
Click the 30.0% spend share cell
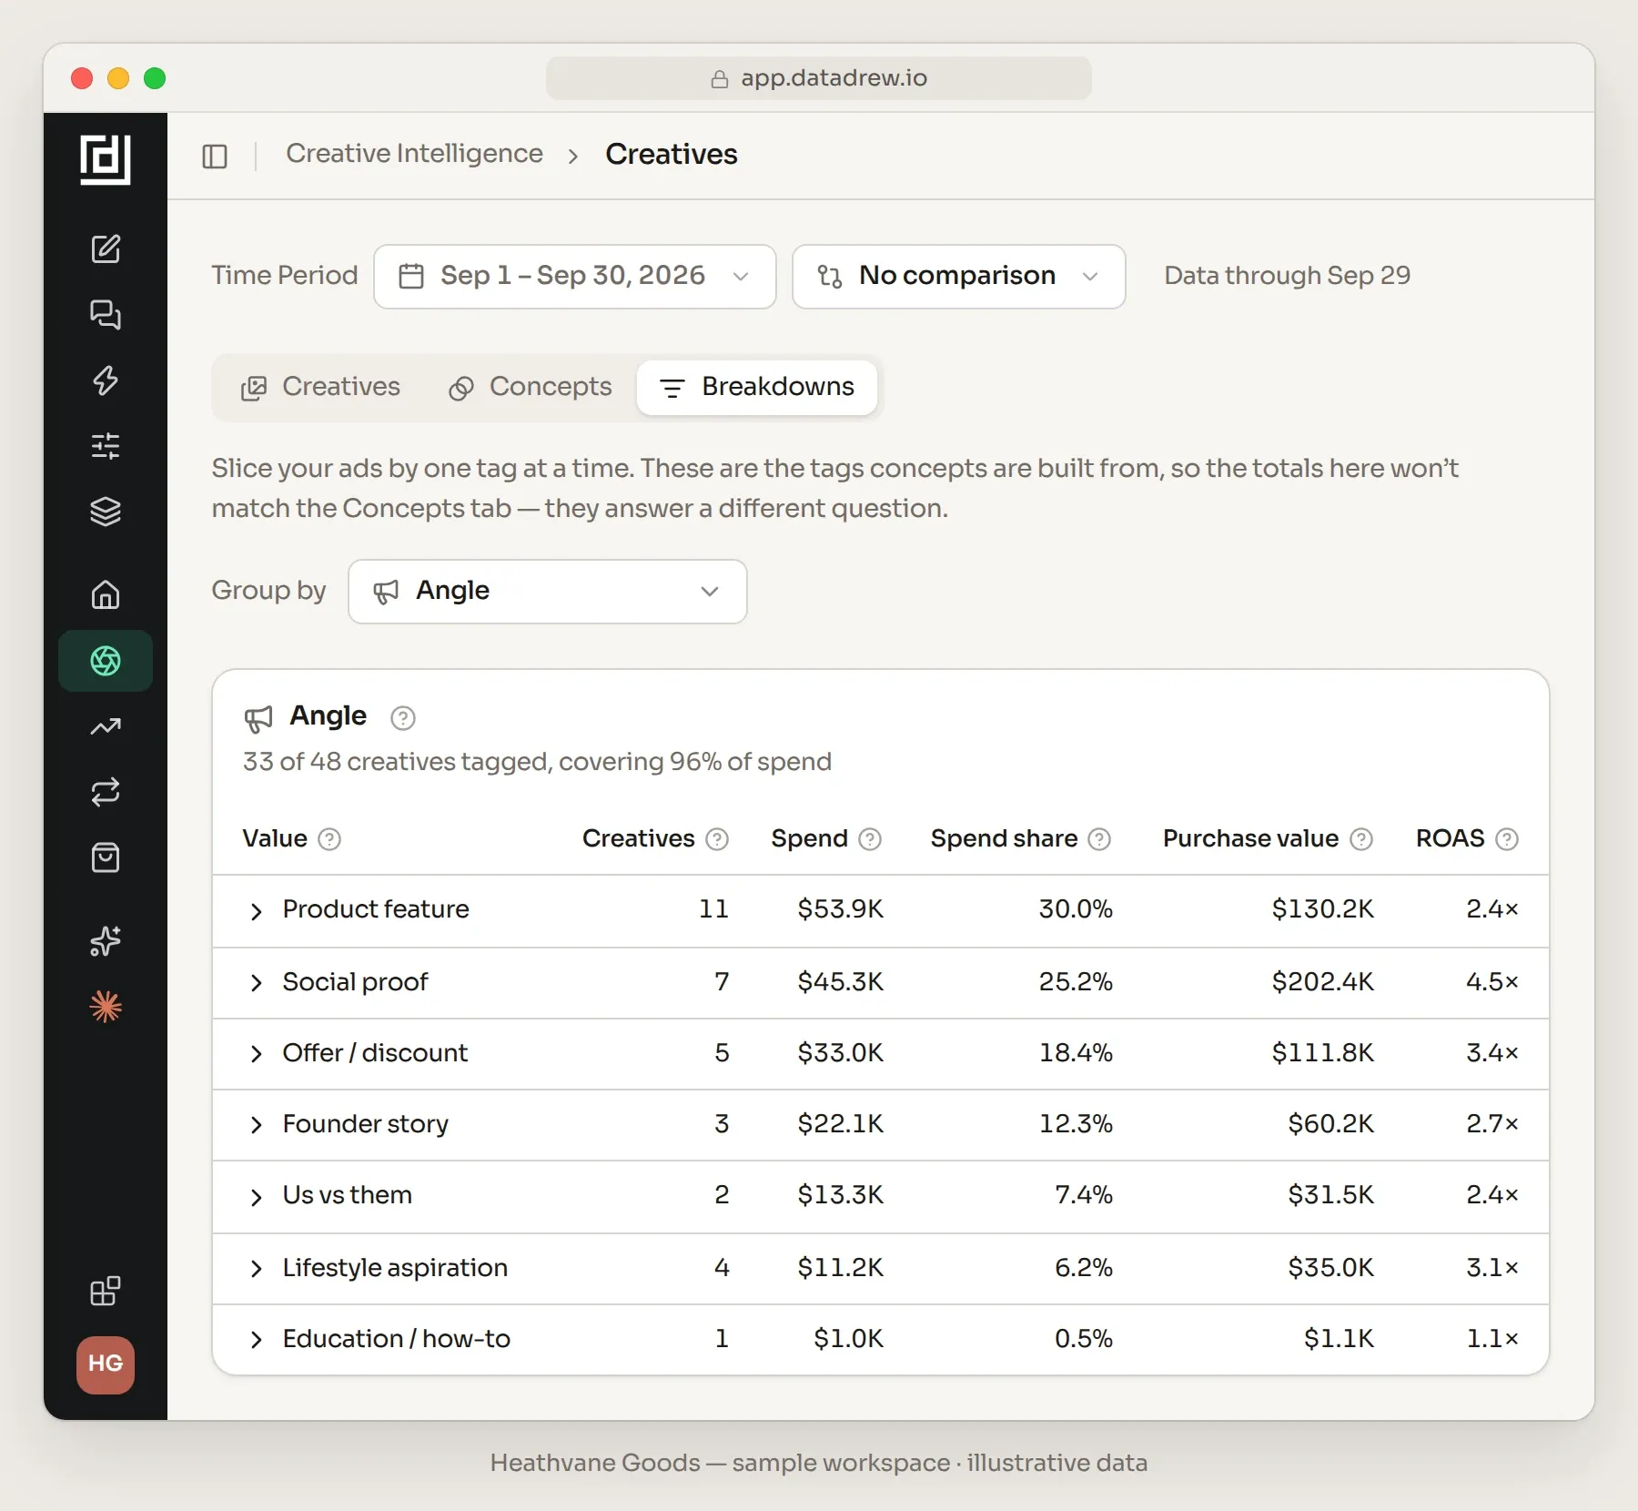coord(1076,909)
